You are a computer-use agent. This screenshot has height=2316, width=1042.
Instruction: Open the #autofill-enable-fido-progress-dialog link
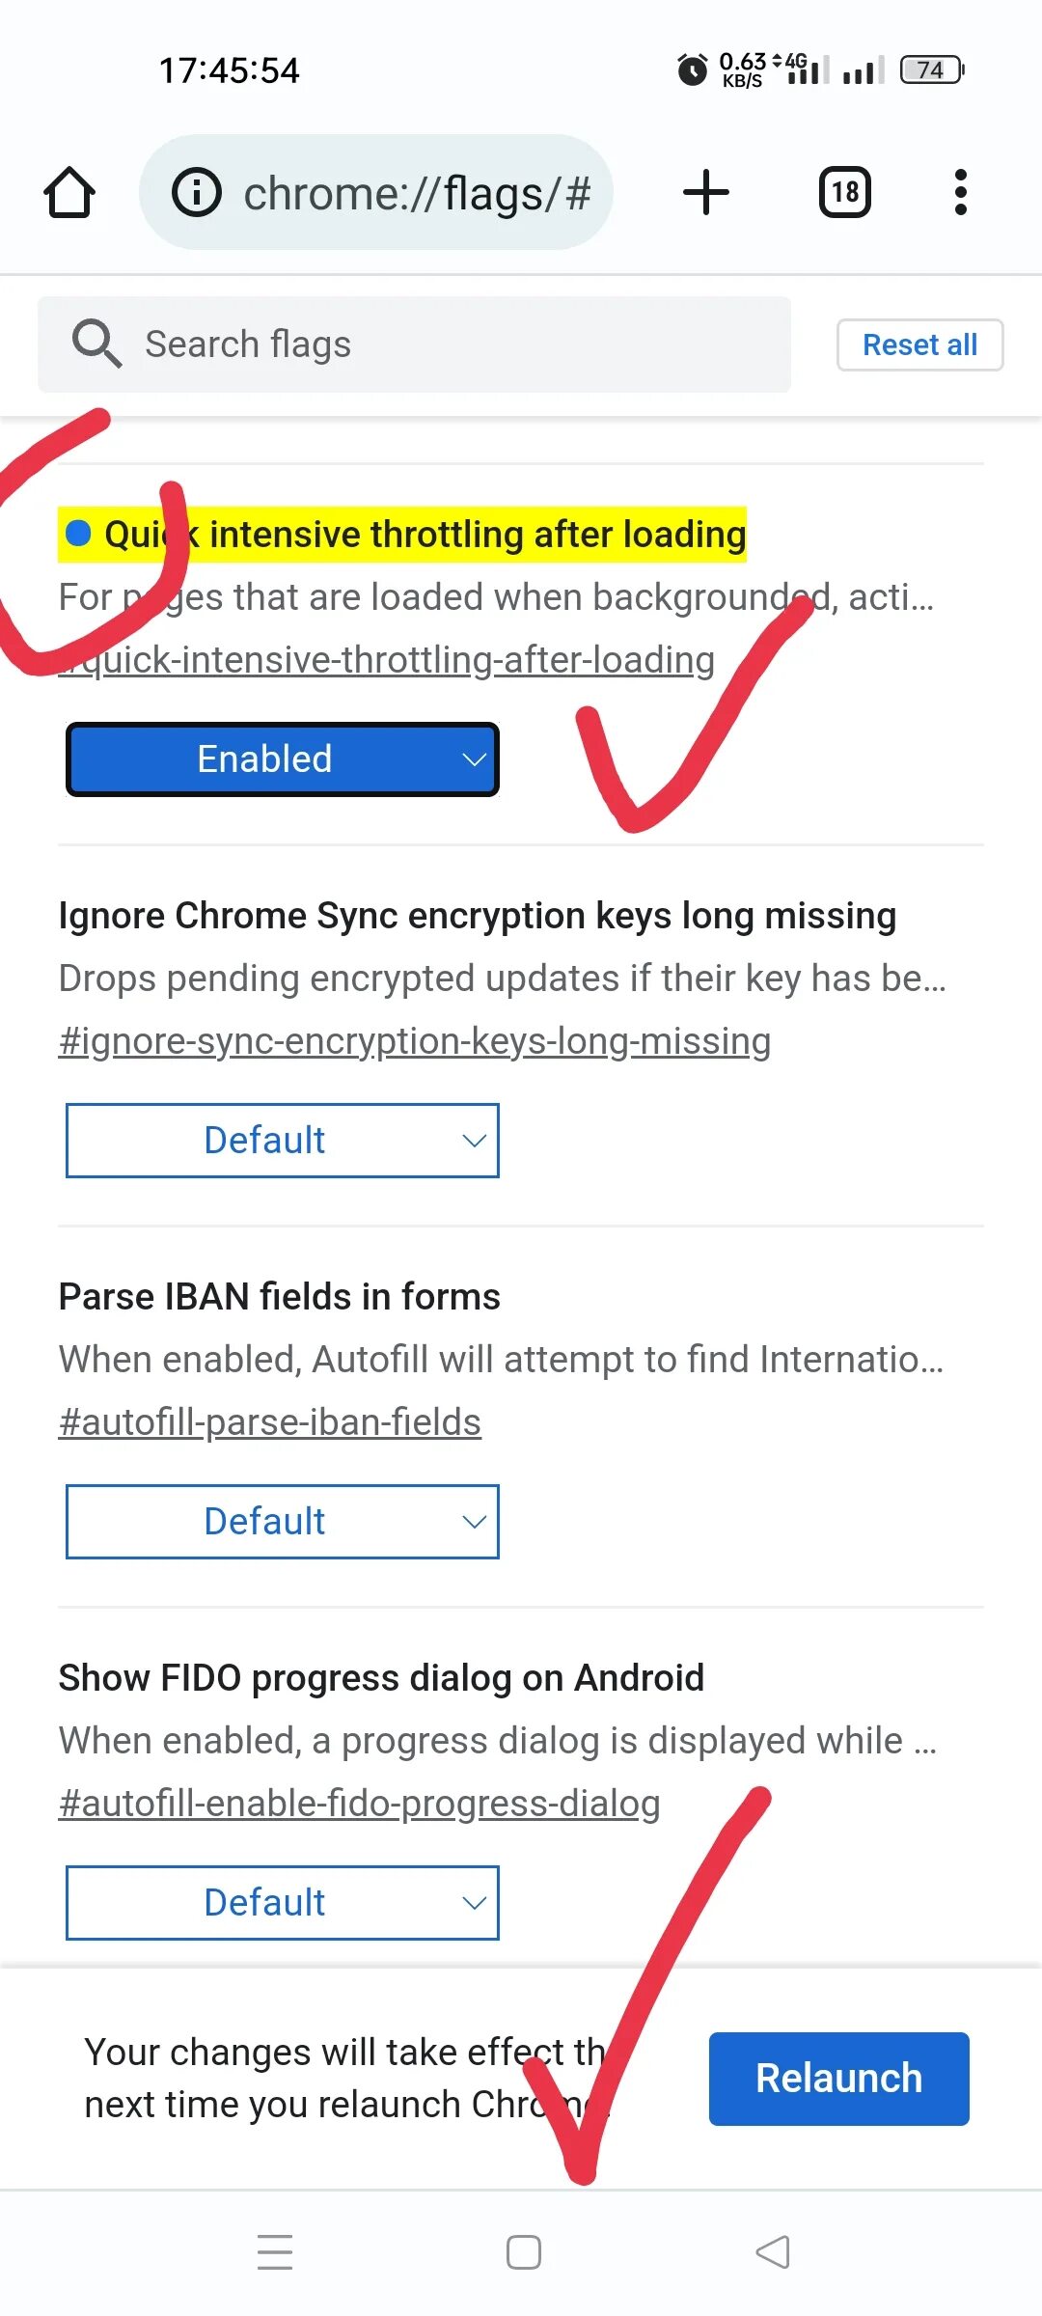click(x=360, y=1804)
